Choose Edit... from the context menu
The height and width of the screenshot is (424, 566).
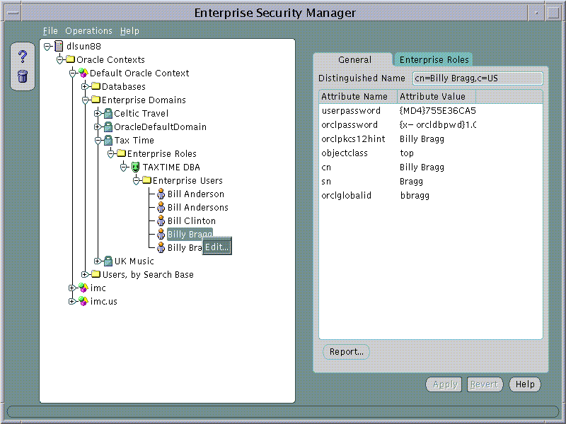(216, 247)
